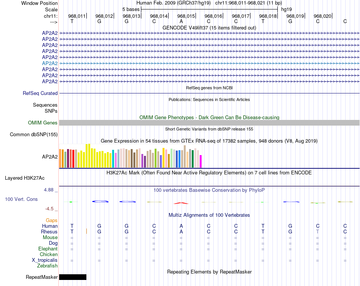Viewport: 360px width, 286px height.
Task: Click the 'Rhesus' species label
Action: click(49, 232)
